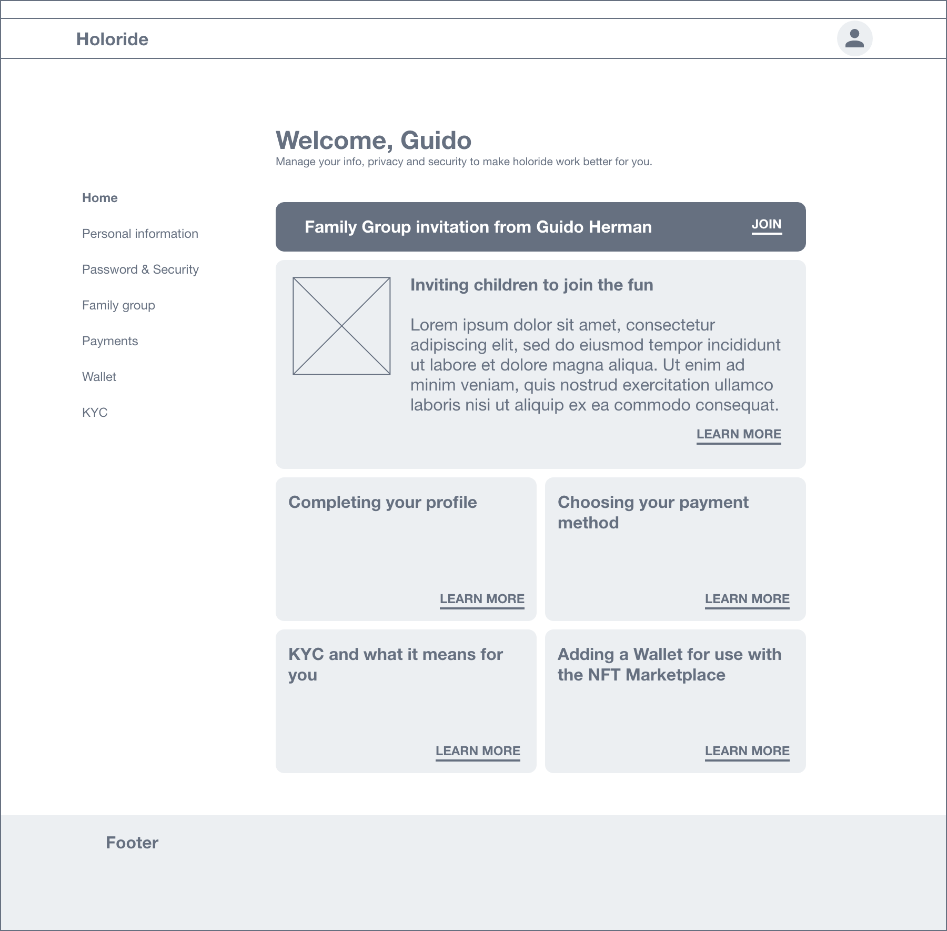Join the Family Group invitation

pyautogui.click(x=767, y=225)
